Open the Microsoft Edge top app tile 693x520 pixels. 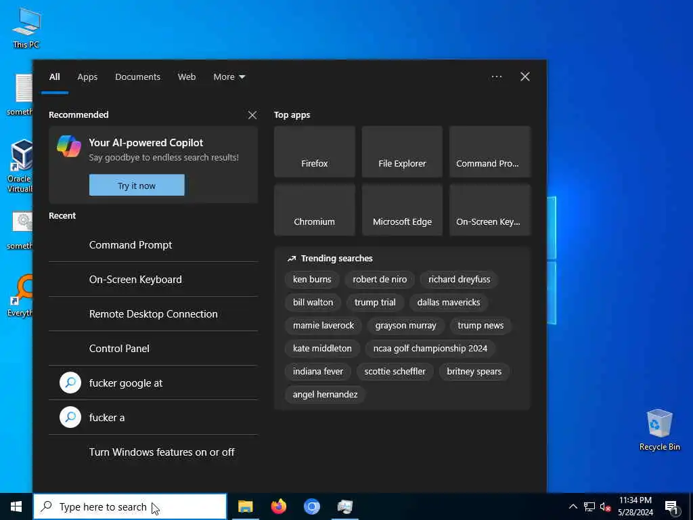402,210
